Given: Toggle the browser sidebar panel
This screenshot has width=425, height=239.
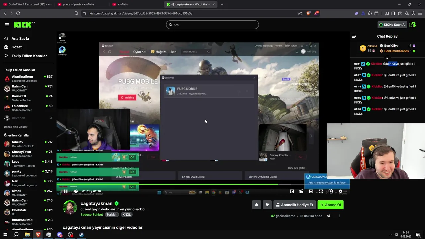Looking at the screenshot, I should coord(393,13).
